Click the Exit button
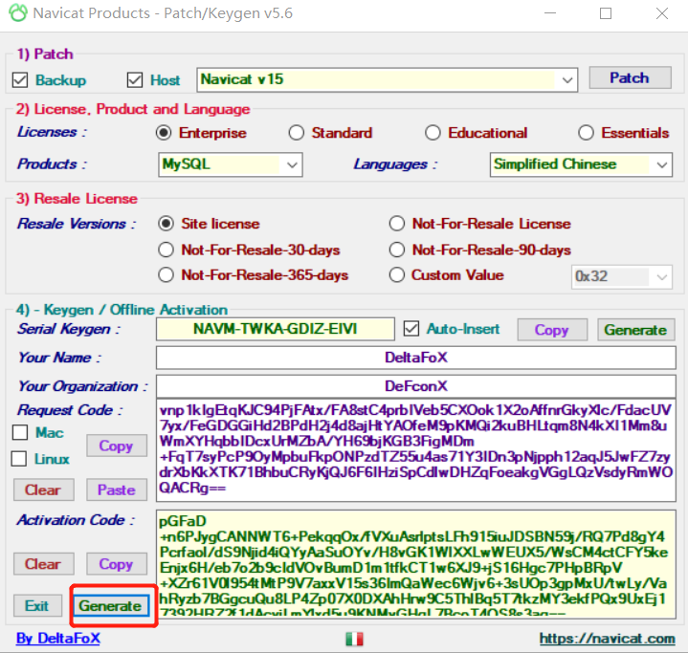688x653 pixels. click(x=37, y=605)
